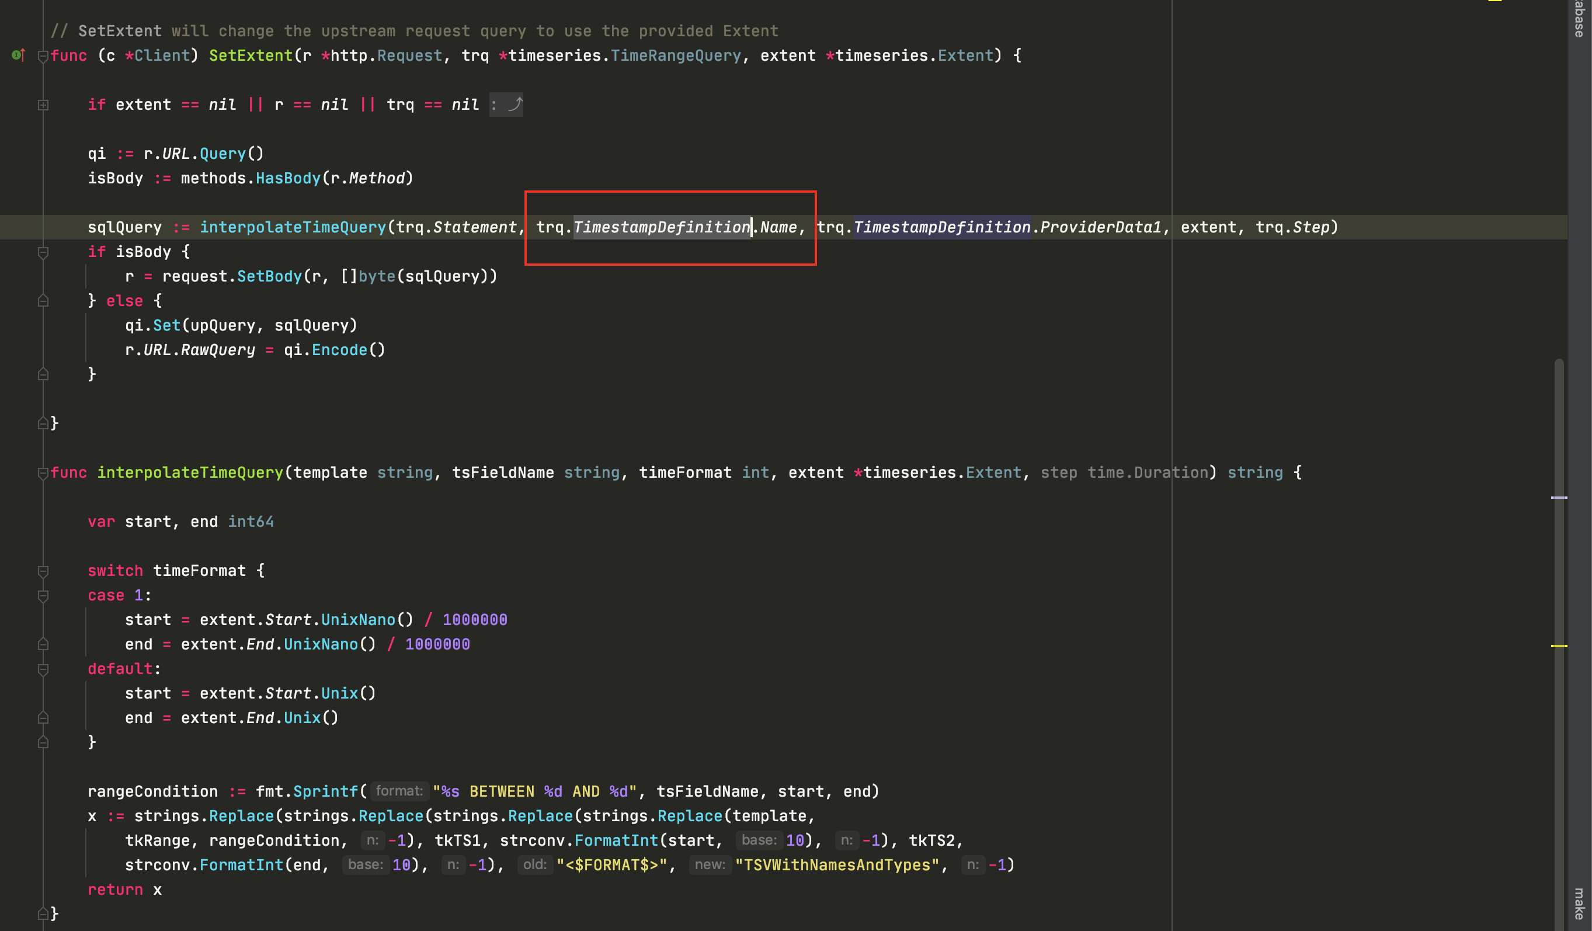Click the new: inlay hint before "TSVWithNamesAndTypes"

click(x=710, y=864)
